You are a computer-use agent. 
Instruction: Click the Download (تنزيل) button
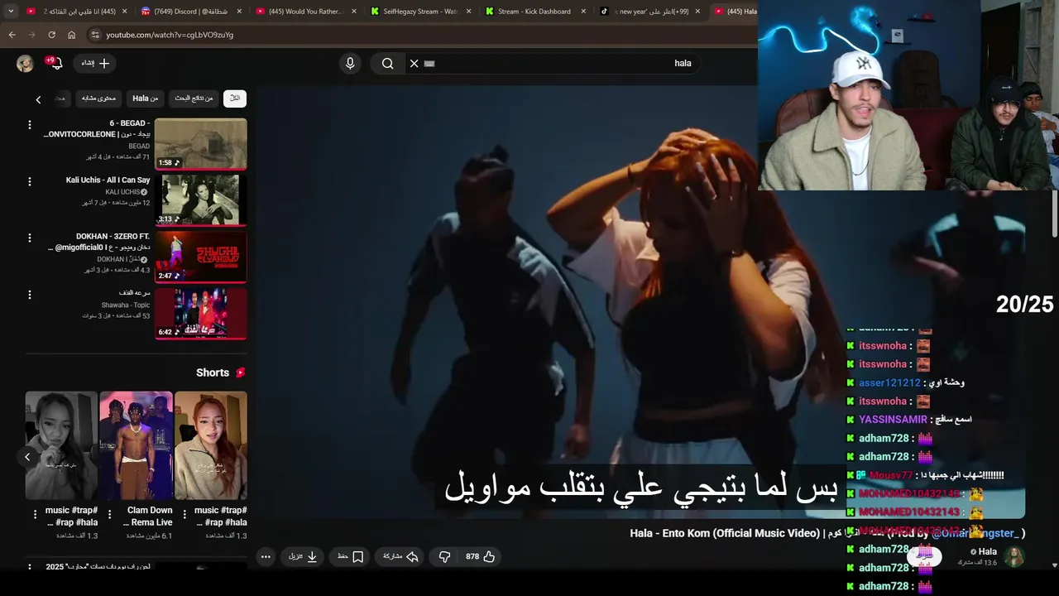[303, 556]
